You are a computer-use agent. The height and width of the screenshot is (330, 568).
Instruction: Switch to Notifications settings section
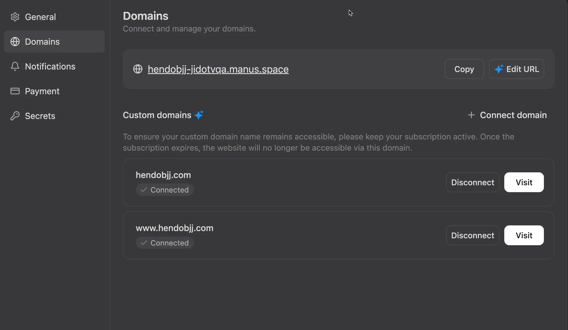[x=50, y=66]
